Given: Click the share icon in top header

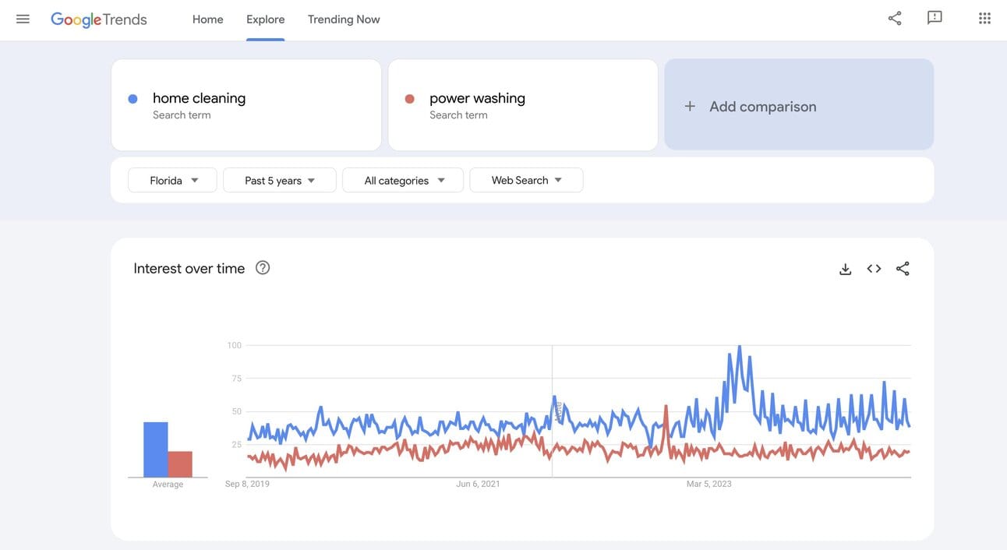Looking at the screenshot, I should 895,18.
